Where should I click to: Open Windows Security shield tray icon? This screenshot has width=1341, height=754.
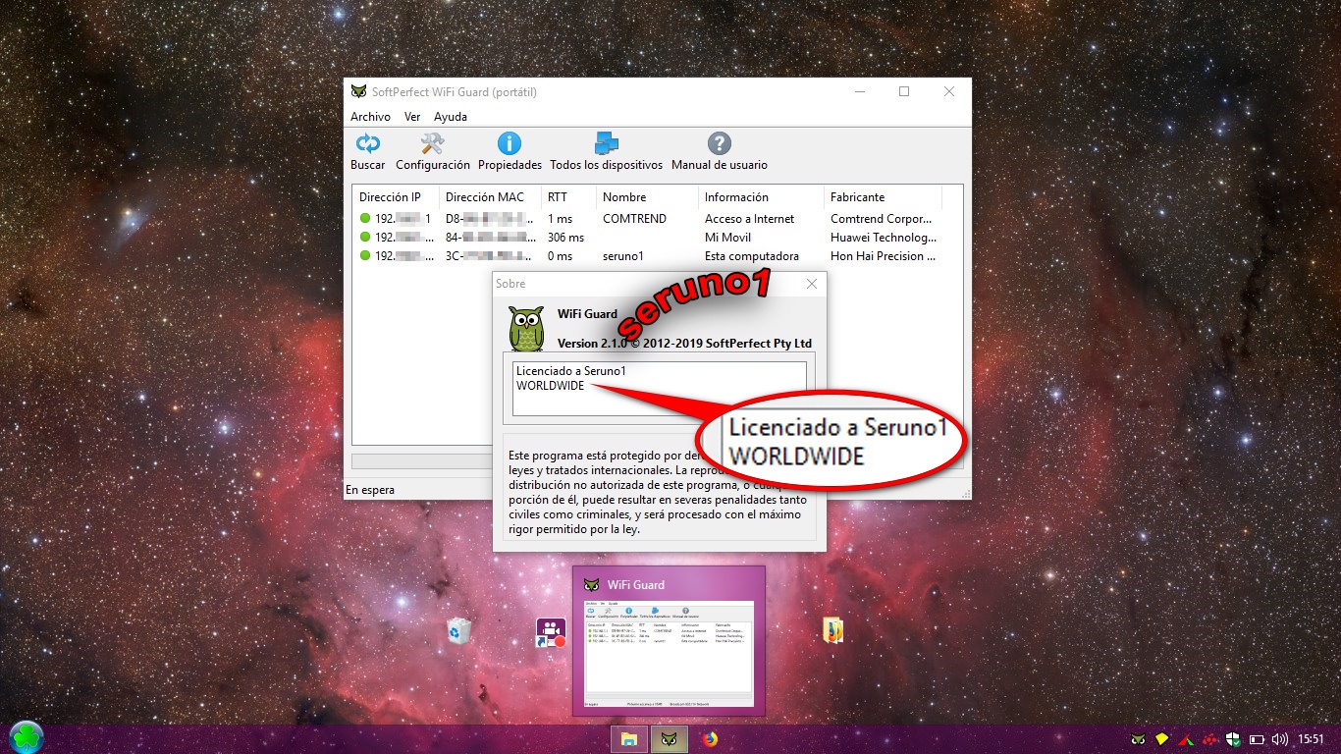tap(1234, 738)
